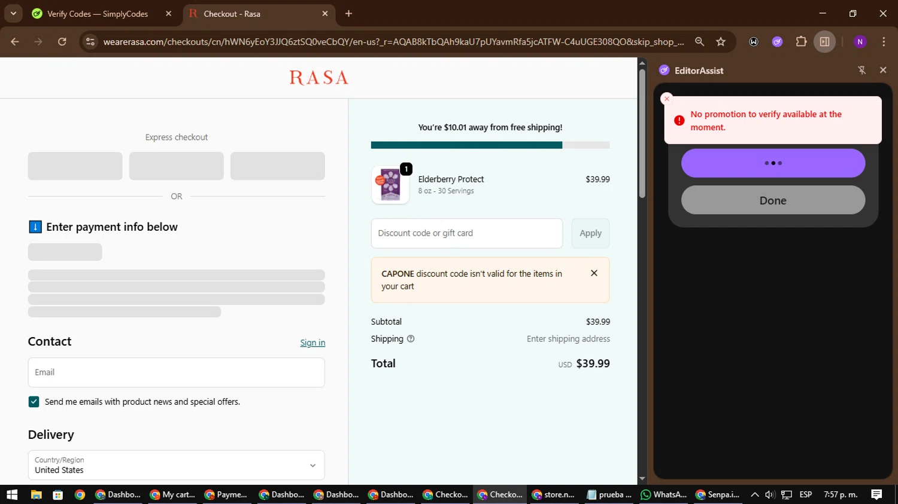Switch to the Verify Codes — SimplyCodes tab
Screen dimensions: 898x504
(98, 14)
